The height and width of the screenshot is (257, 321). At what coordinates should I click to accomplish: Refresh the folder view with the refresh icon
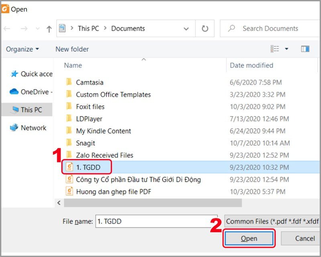coord(205,28)
